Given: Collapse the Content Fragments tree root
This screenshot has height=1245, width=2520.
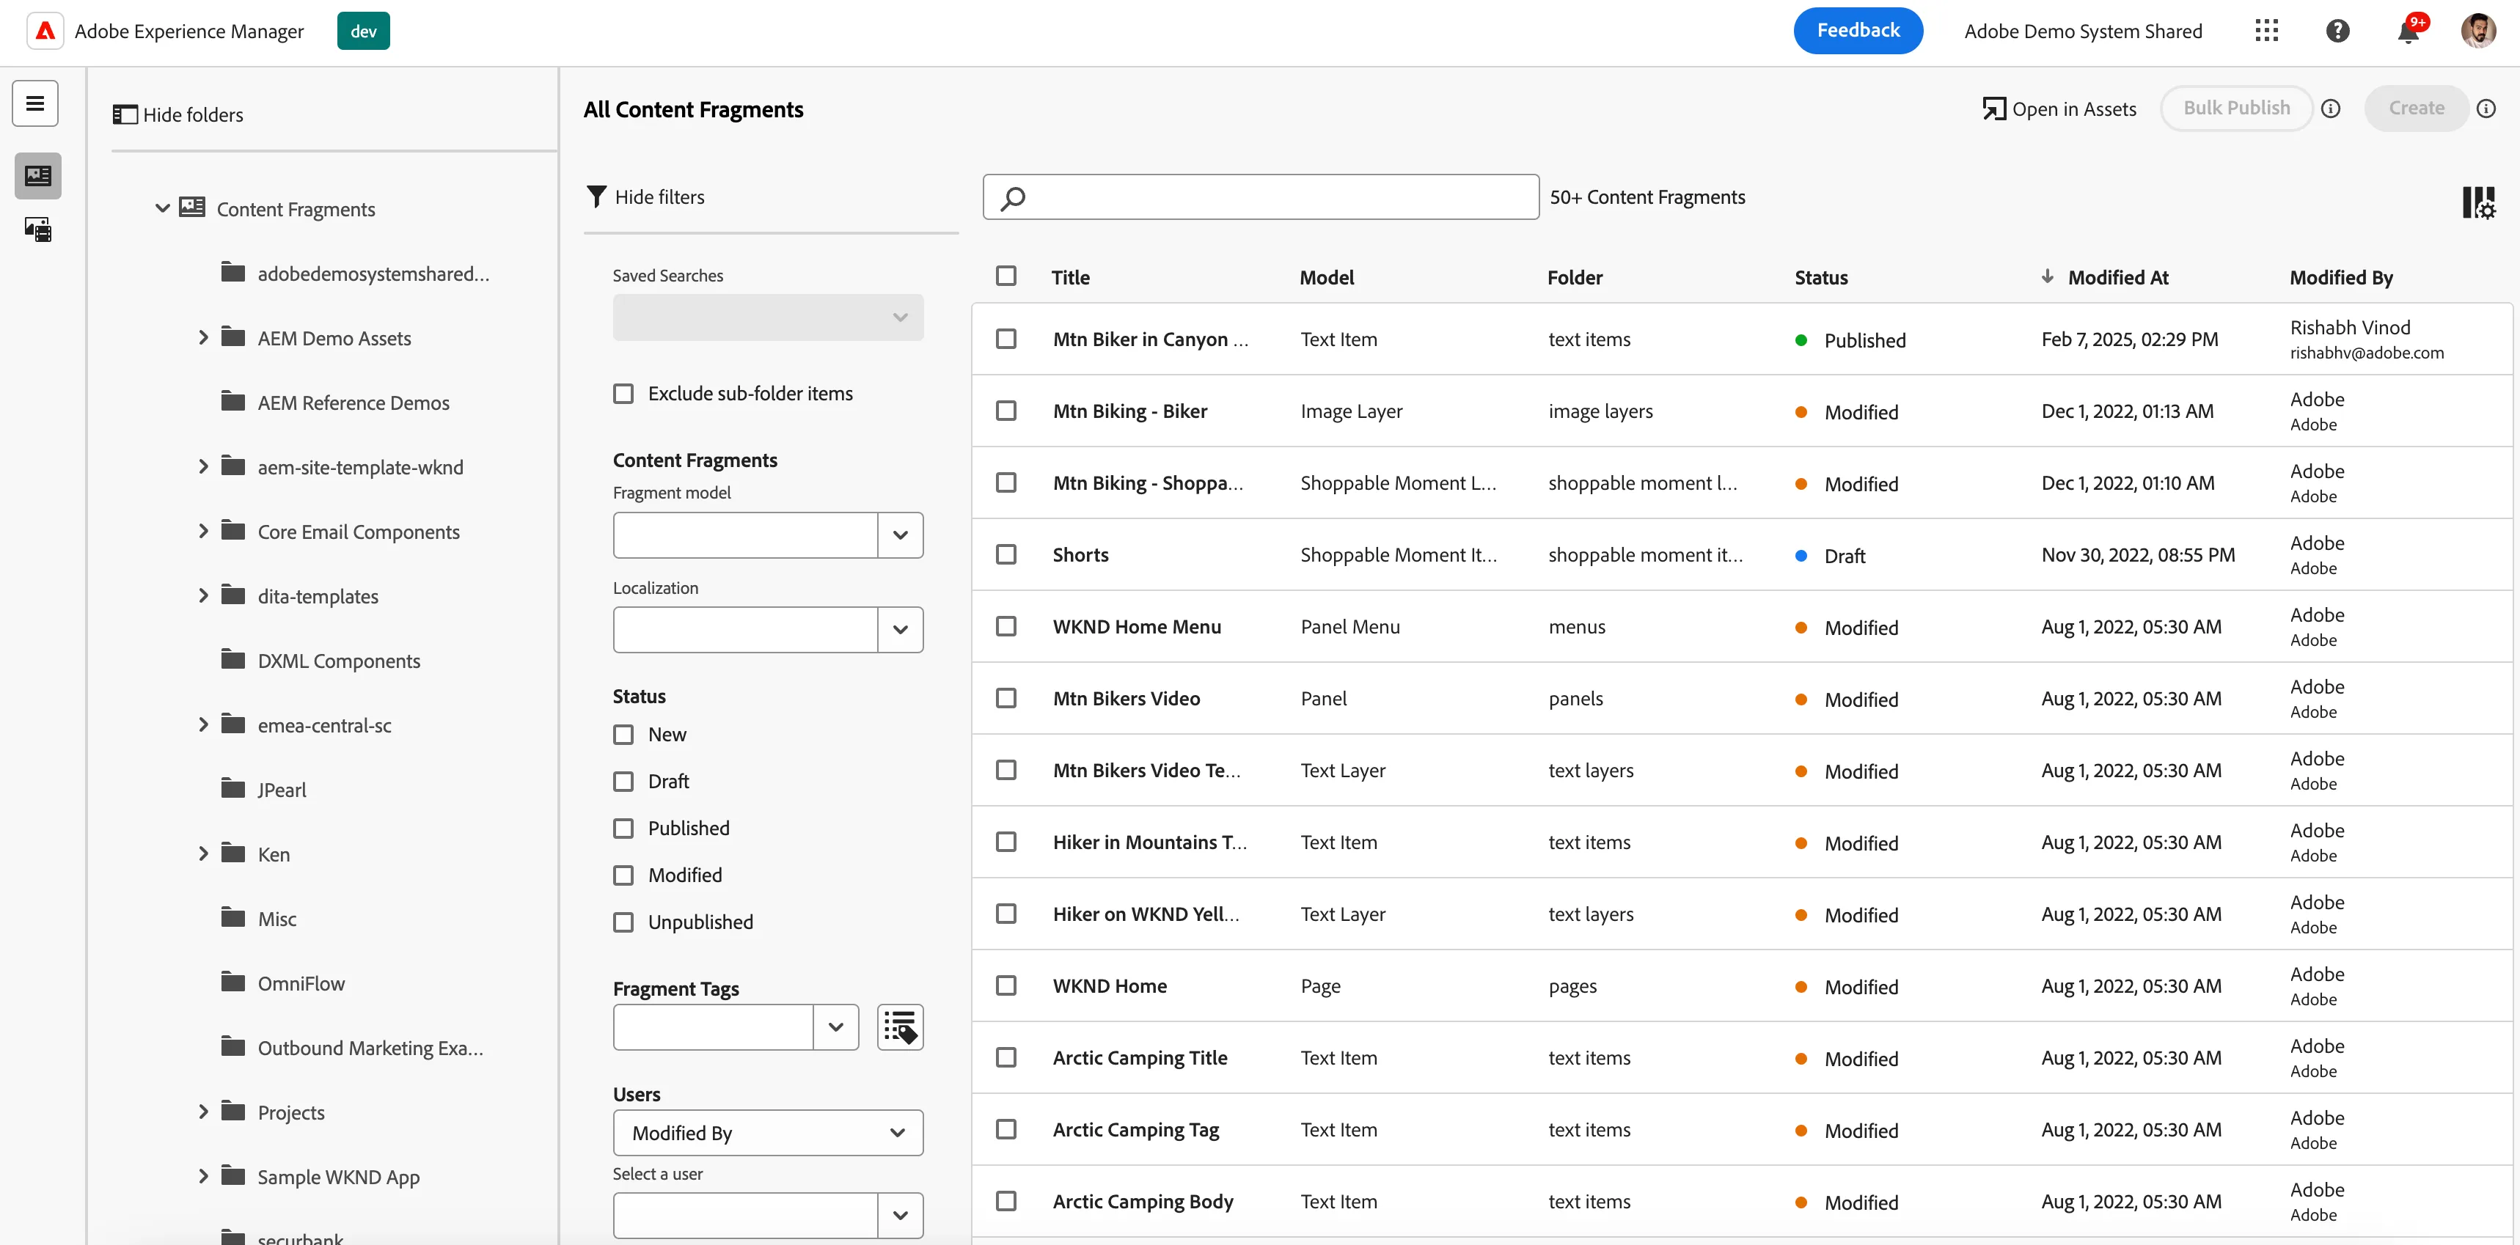Looking at the screenshot, I should (162, 208).
